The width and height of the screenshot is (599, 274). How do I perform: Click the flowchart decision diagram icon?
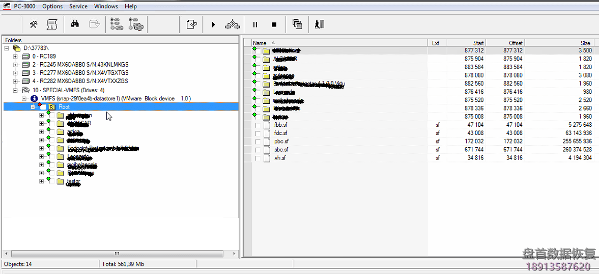pos(232,24)
